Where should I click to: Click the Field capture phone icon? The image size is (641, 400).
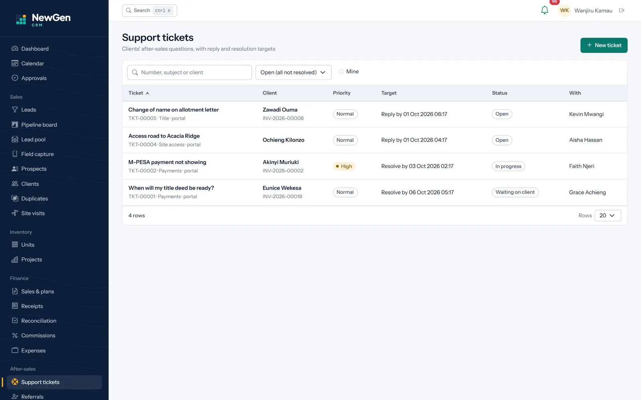pos(15,154)
